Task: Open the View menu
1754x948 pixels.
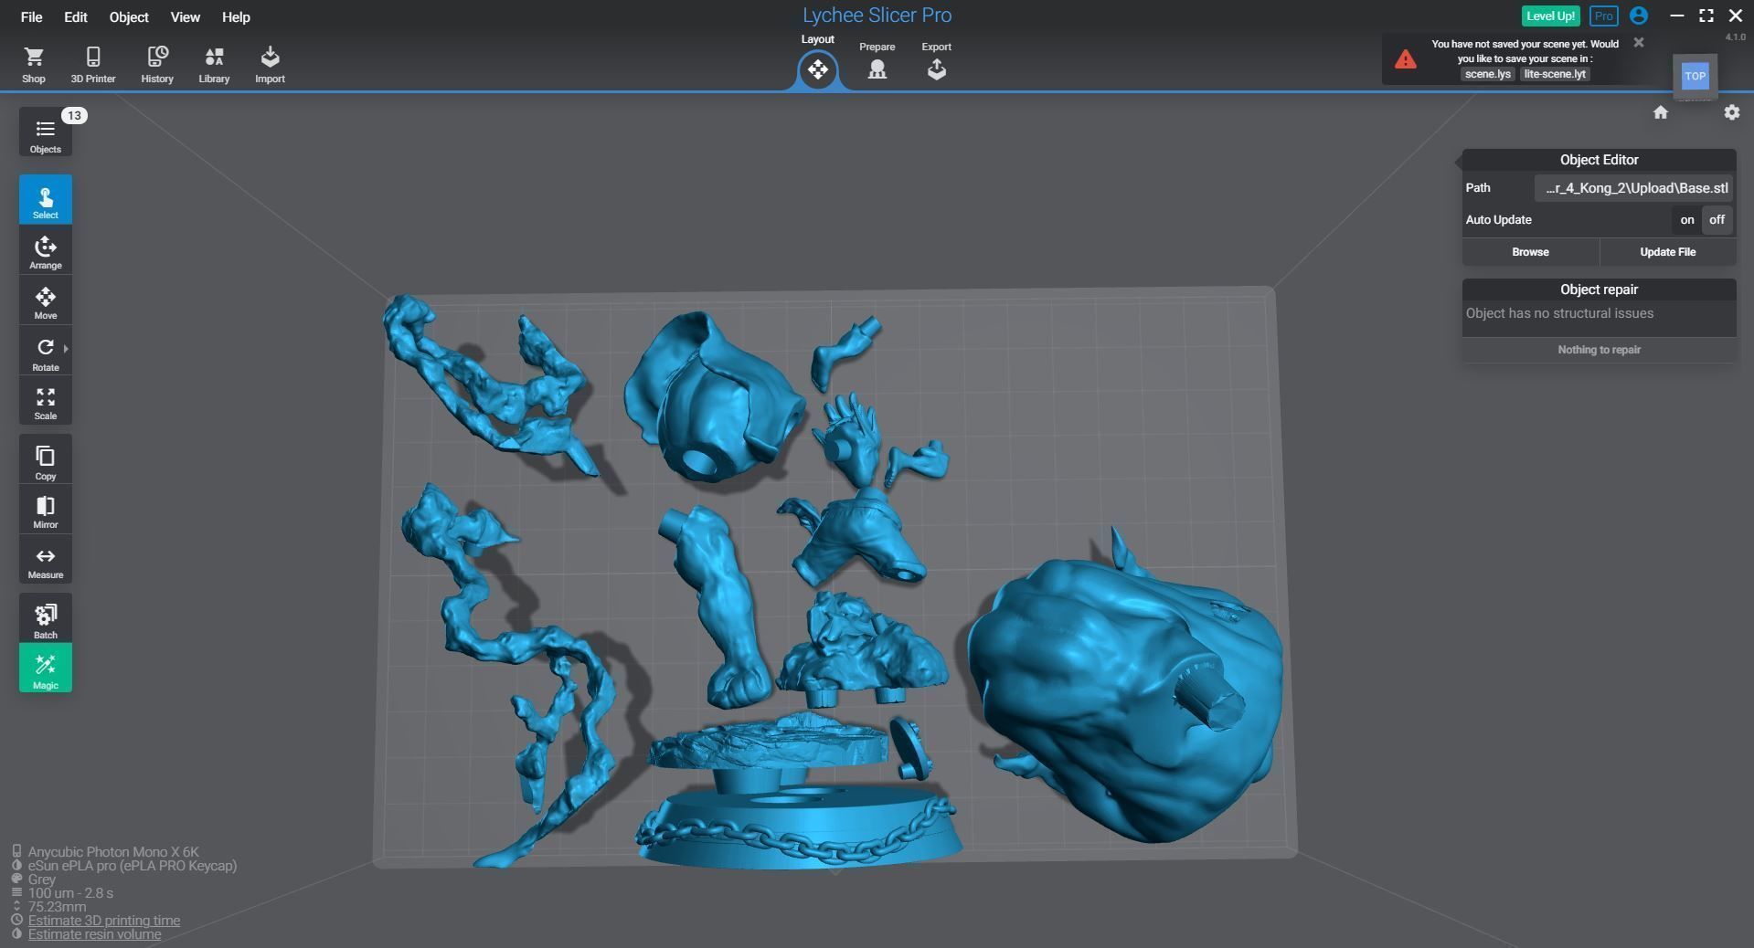Action: pyautogui.click(x=186, y=17)
